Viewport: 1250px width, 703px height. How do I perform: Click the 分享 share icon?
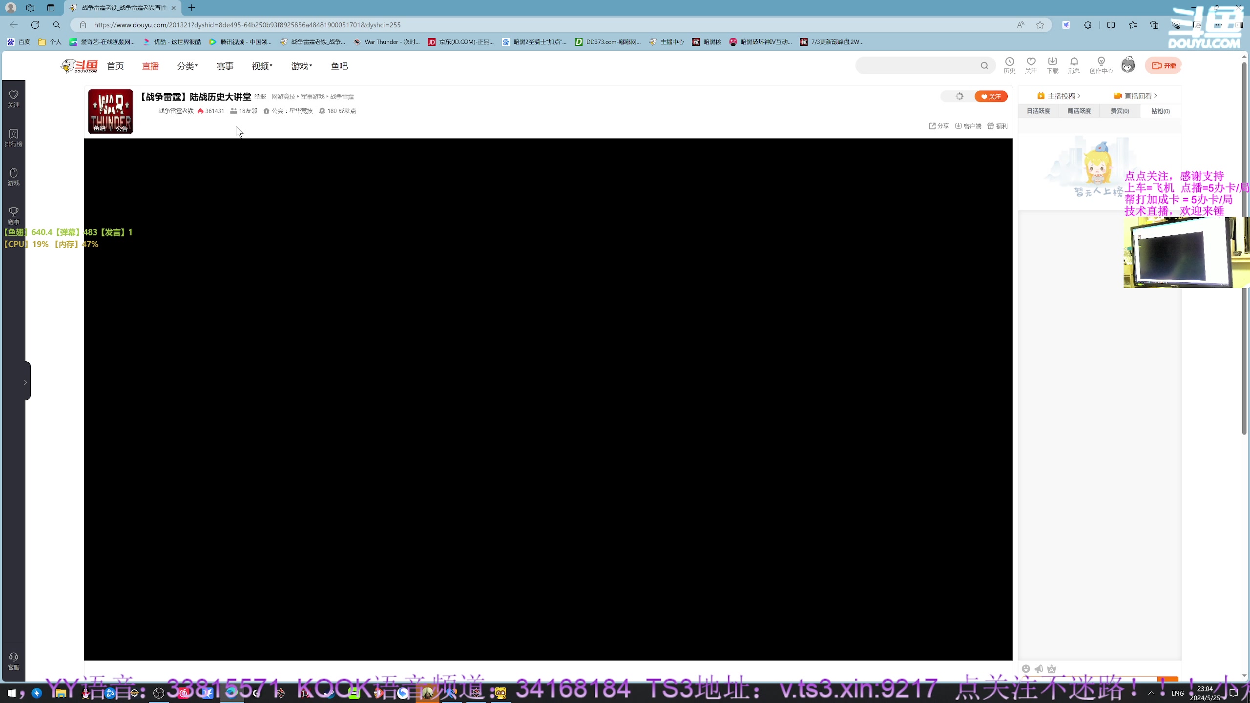(937, 126)
